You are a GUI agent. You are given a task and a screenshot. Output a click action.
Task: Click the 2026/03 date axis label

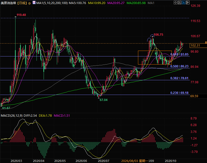coord(16,161)
